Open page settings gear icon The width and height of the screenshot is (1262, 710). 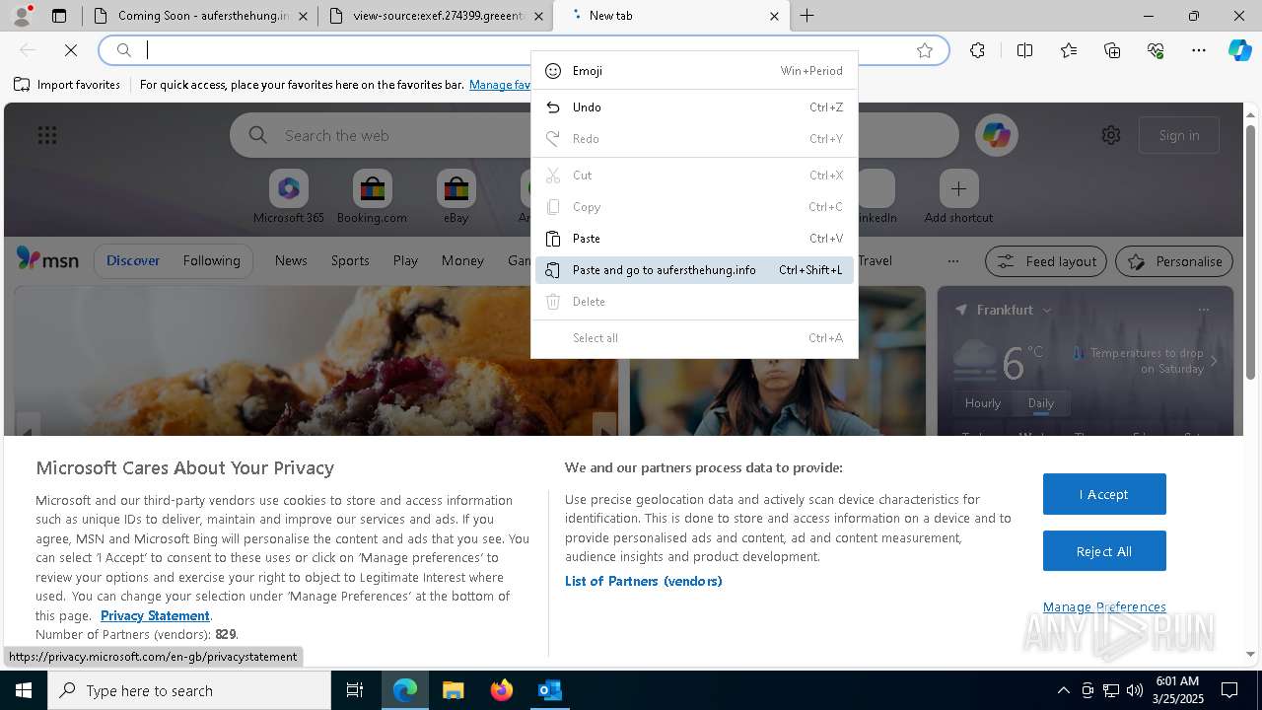pos(1111,135)
